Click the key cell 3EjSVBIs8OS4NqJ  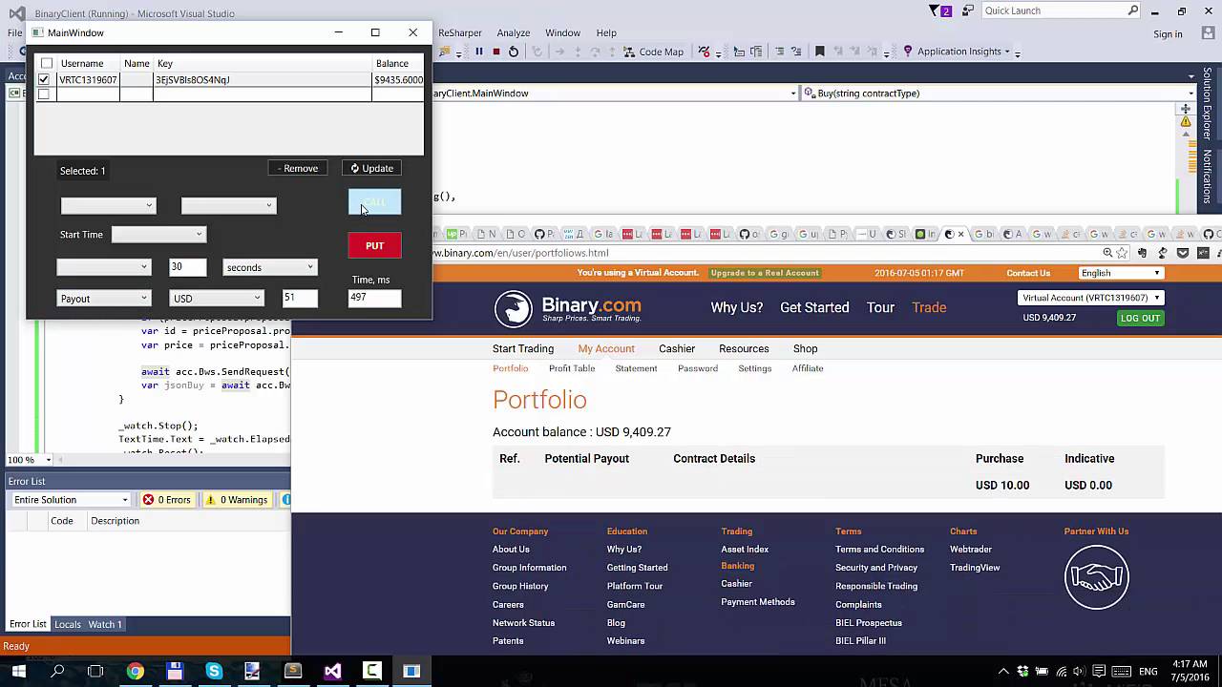point(263,80)
